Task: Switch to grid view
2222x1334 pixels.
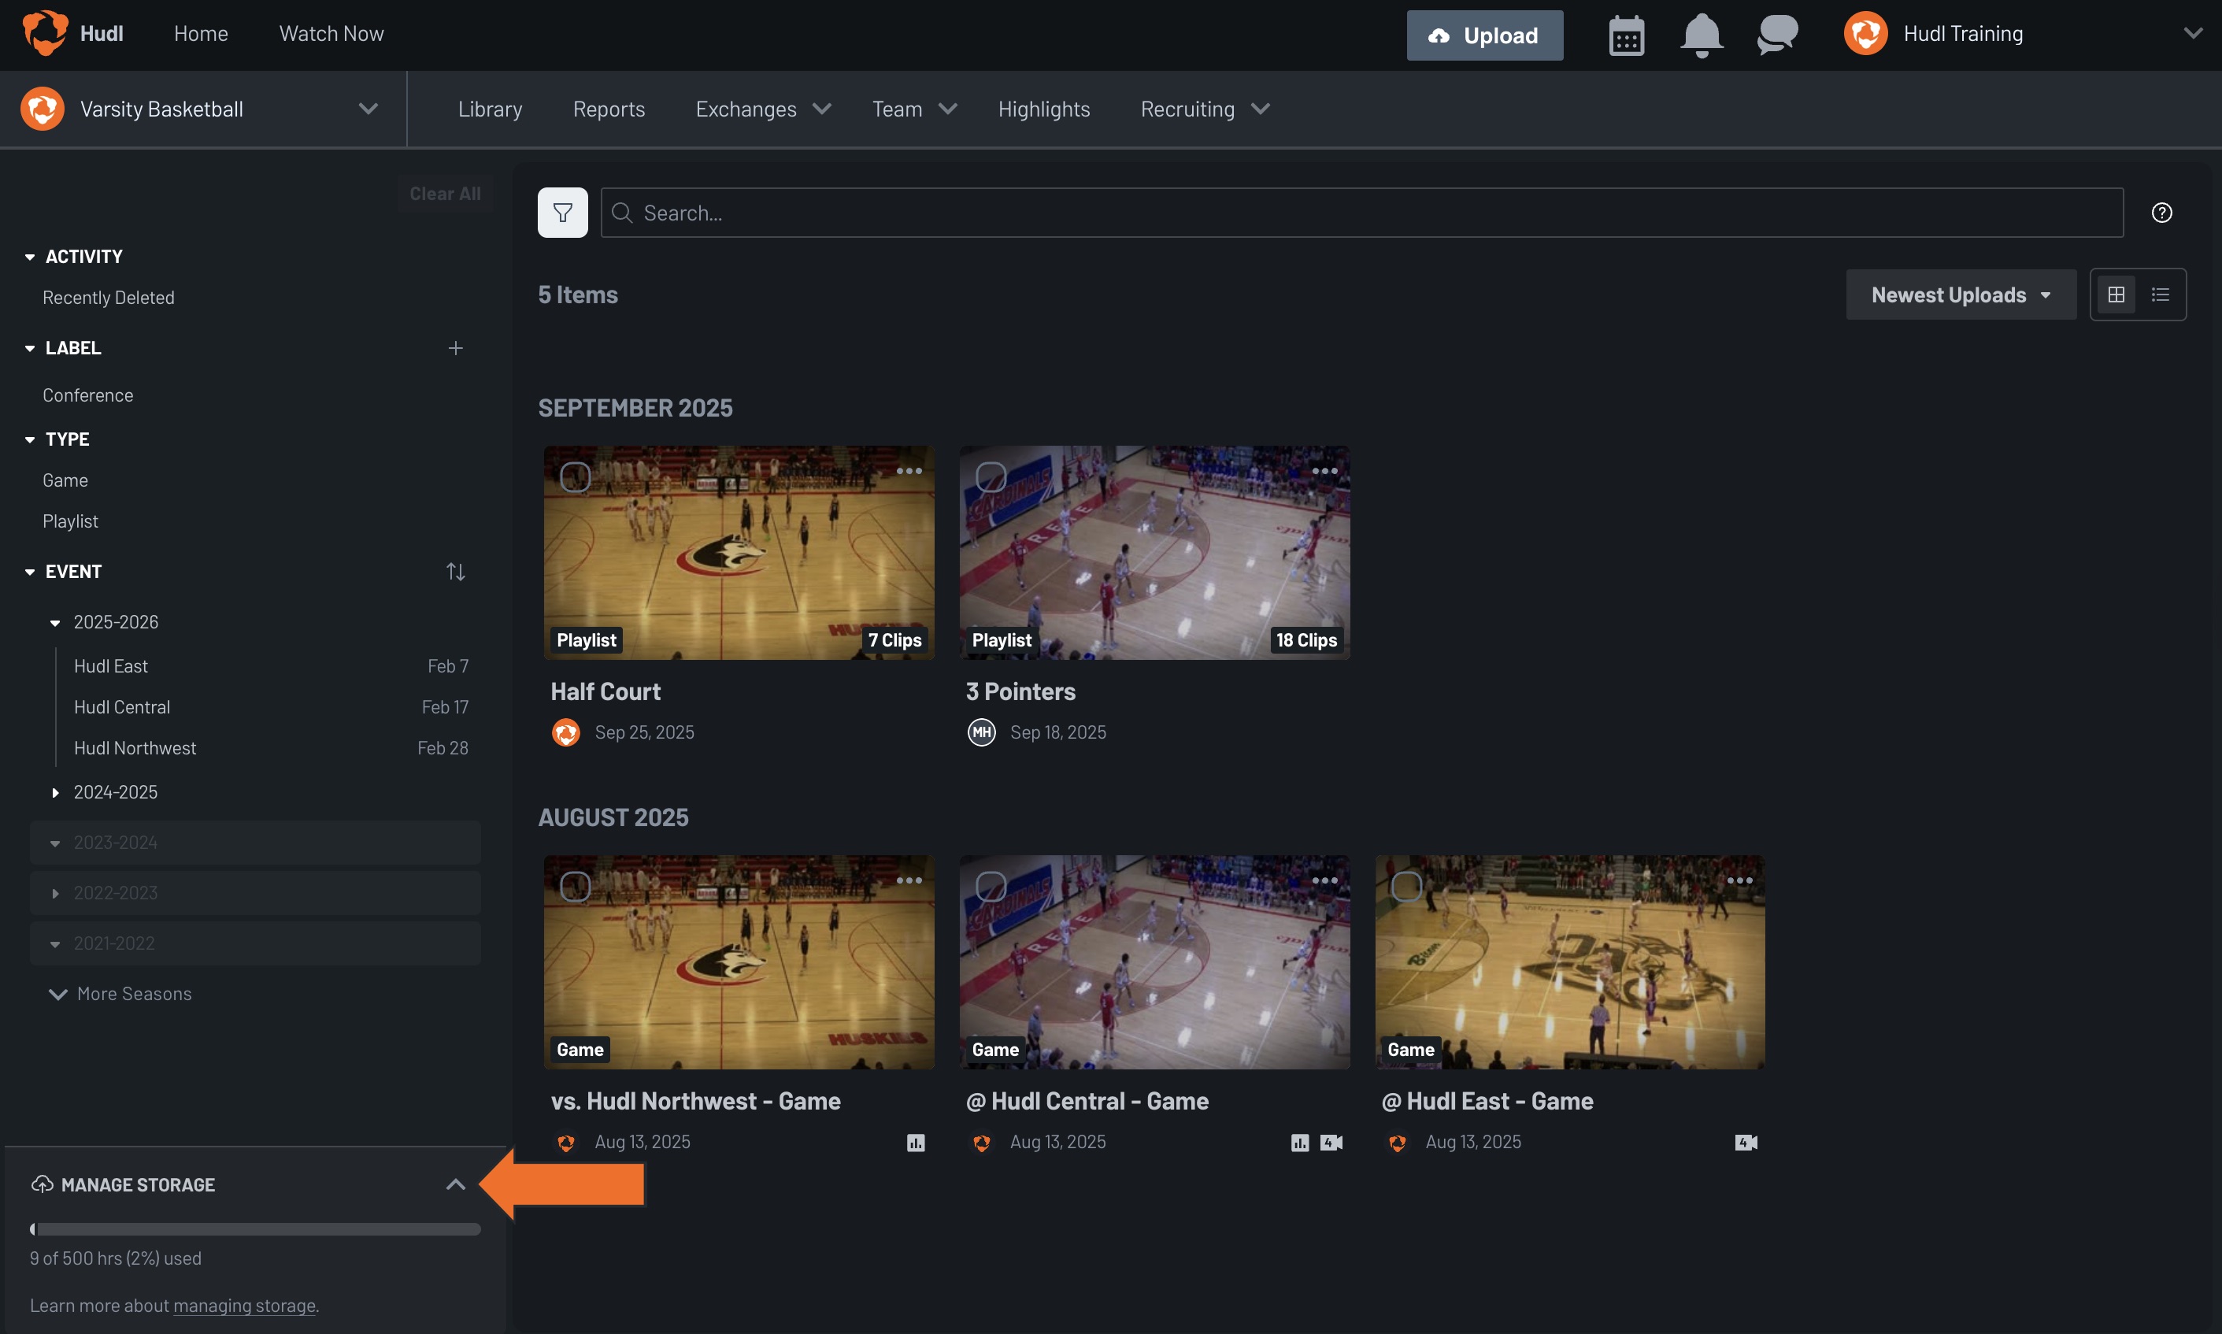Action: (x=2116, y=295)
